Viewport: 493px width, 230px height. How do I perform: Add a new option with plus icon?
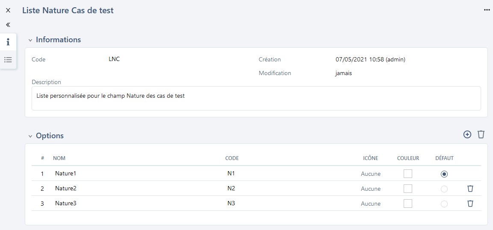467,134
